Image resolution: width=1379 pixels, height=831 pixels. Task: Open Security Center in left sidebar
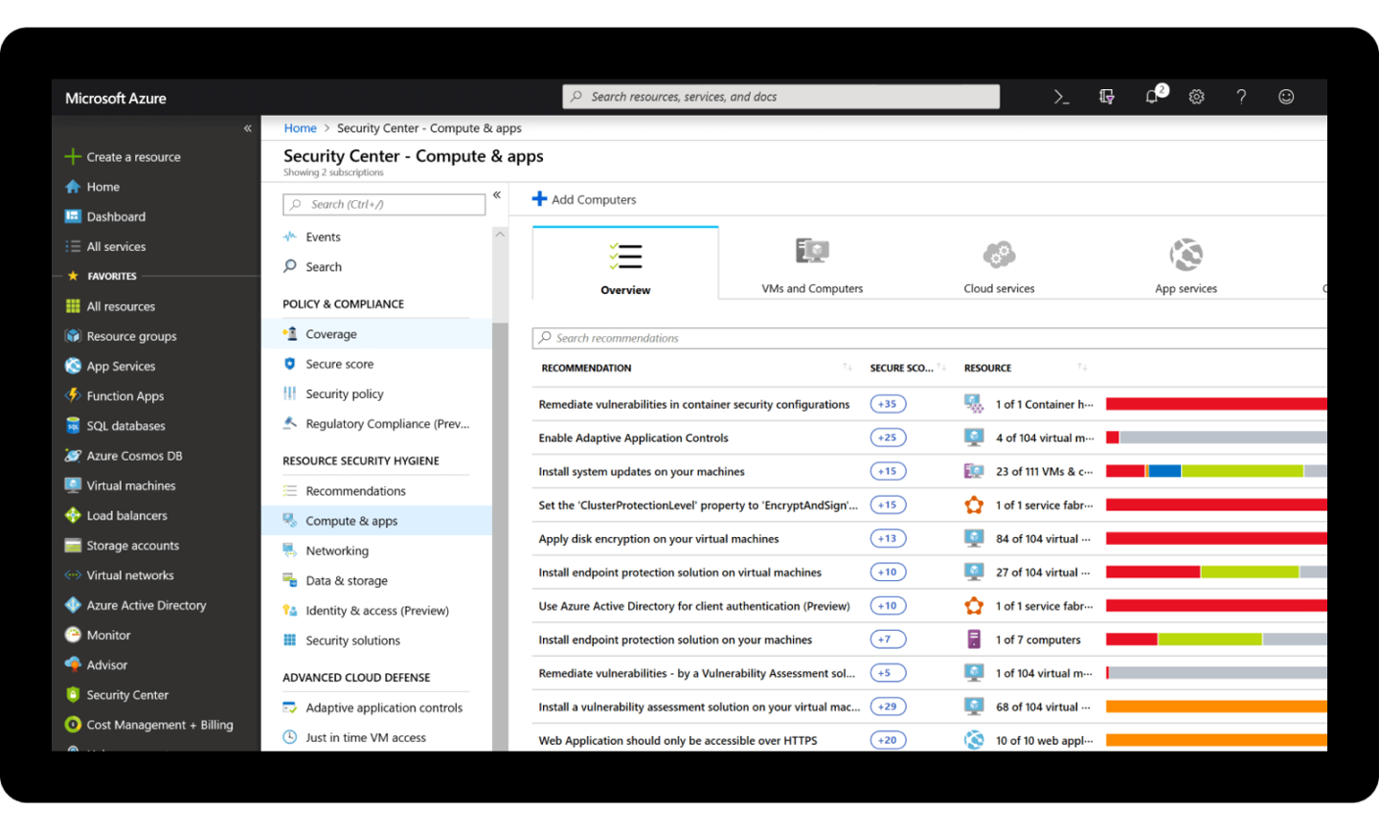tap(126, 695)
